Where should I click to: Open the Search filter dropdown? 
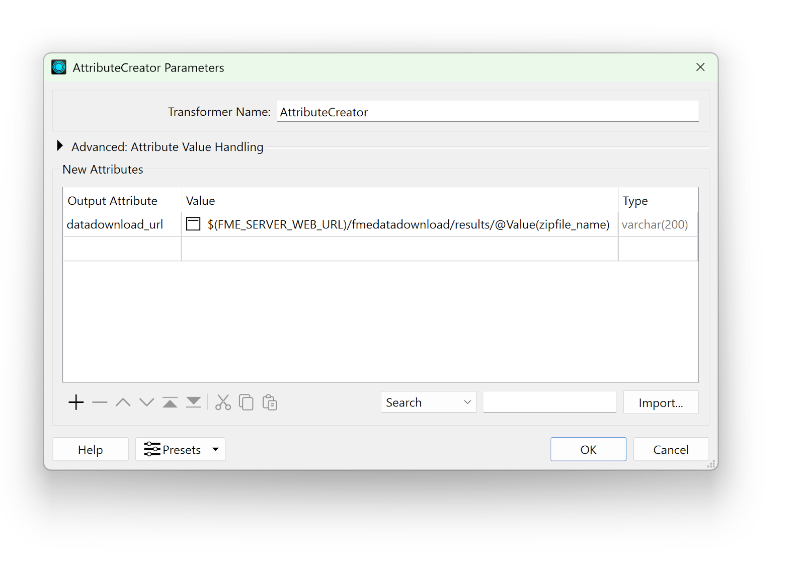429,402
